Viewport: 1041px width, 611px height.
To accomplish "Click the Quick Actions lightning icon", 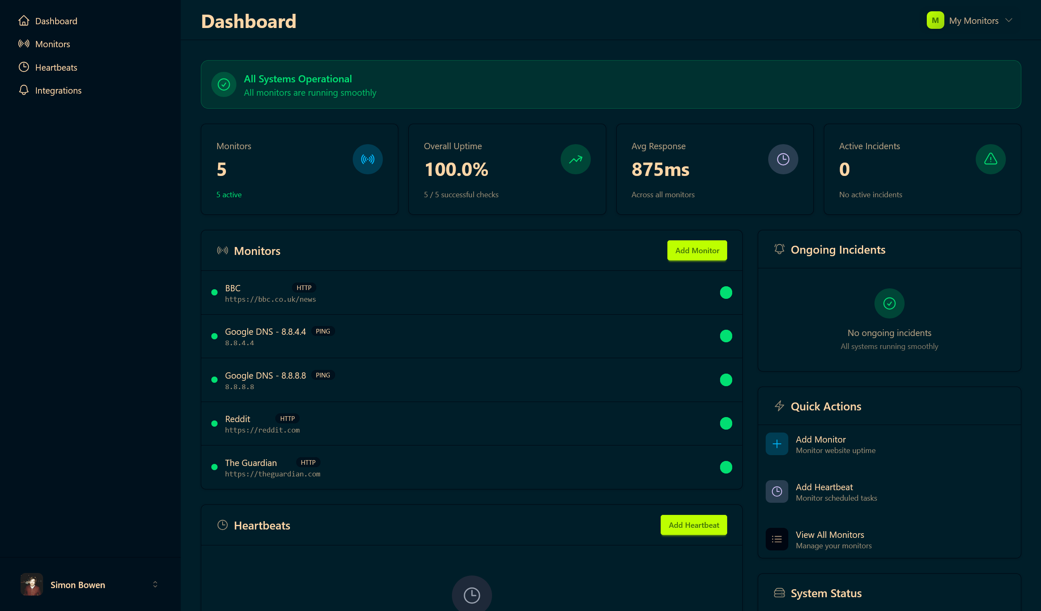I will [779, 406].
